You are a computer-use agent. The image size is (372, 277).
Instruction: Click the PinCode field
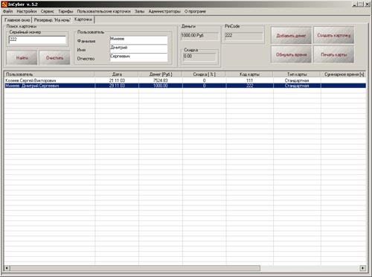pyautogui.click(x=243, y=36)
